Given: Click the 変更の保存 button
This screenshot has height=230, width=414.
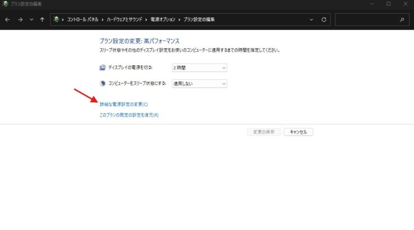Looking at the screenshot, I should [x=264, y=132].
